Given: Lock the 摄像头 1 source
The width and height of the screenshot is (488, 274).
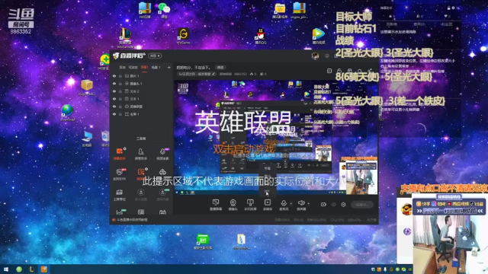Looking at the screenshot, I should tap(120, 84).
